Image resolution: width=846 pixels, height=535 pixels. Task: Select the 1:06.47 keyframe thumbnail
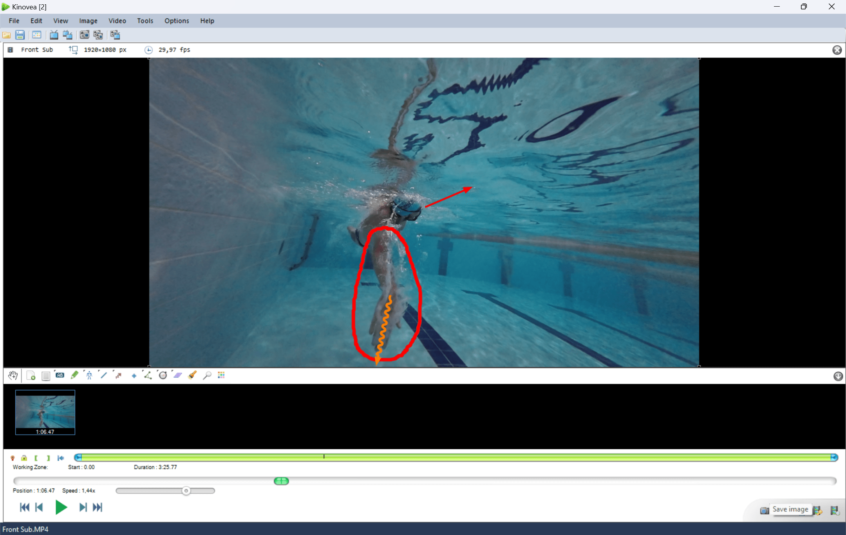point(45,412)
